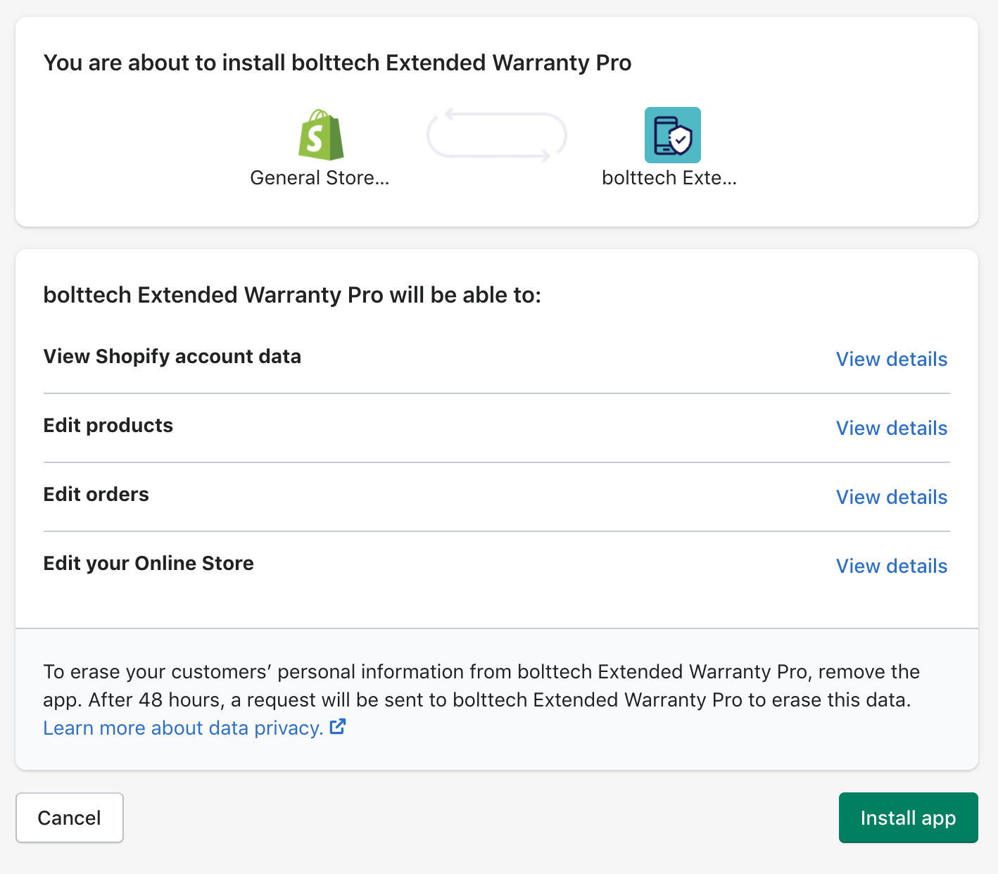Click the Edit your Online Store text

[x=149, y=564]
